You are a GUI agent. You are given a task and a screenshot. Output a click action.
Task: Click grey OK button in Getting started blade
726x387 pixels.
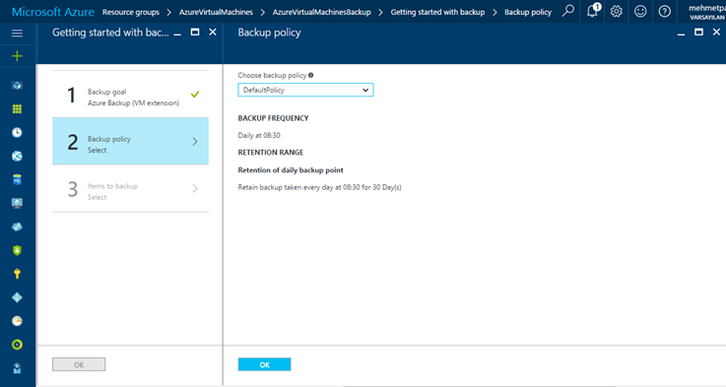[79, 364]
